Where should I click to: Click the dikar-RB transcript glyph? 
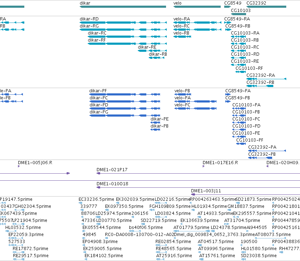tap(157, 58)
